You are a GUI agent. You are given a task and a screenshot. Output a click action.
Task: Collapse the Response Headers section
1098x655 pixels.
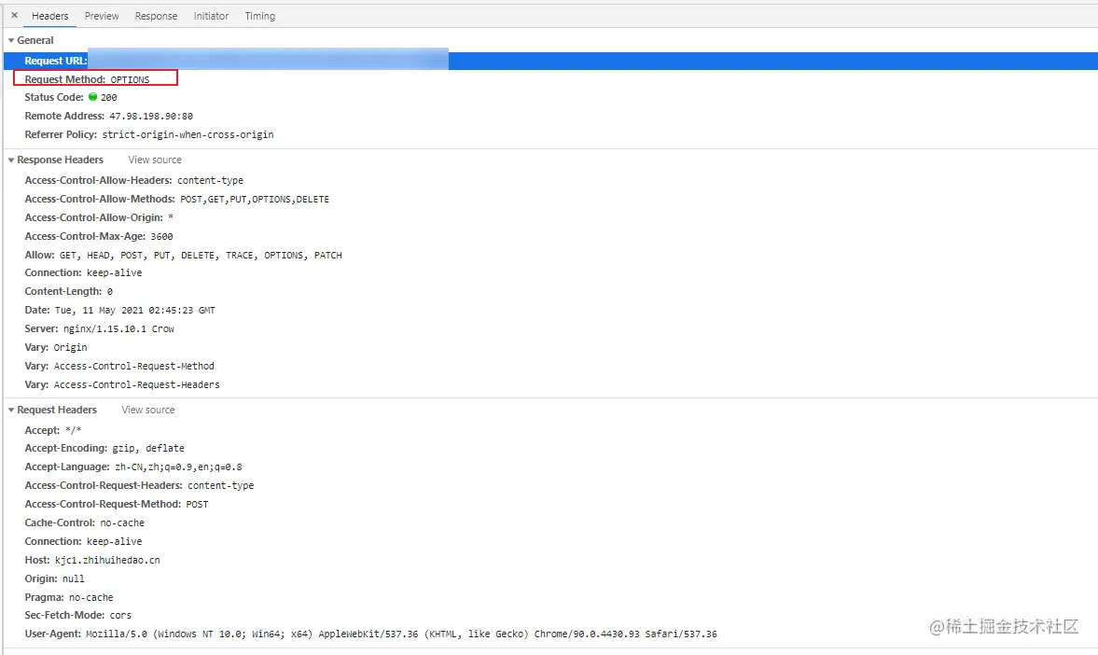11,160
